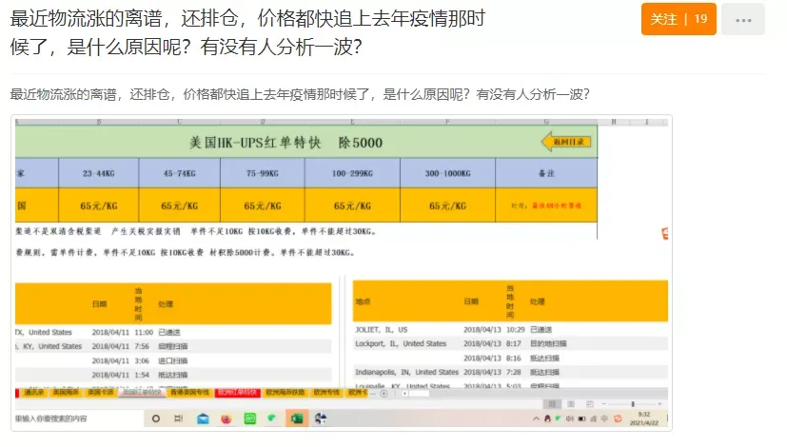The height and width of the screenshot is (447, 787).
Task: Switch Excel to Page Layout view icon
Action: (x=571, y=404)
